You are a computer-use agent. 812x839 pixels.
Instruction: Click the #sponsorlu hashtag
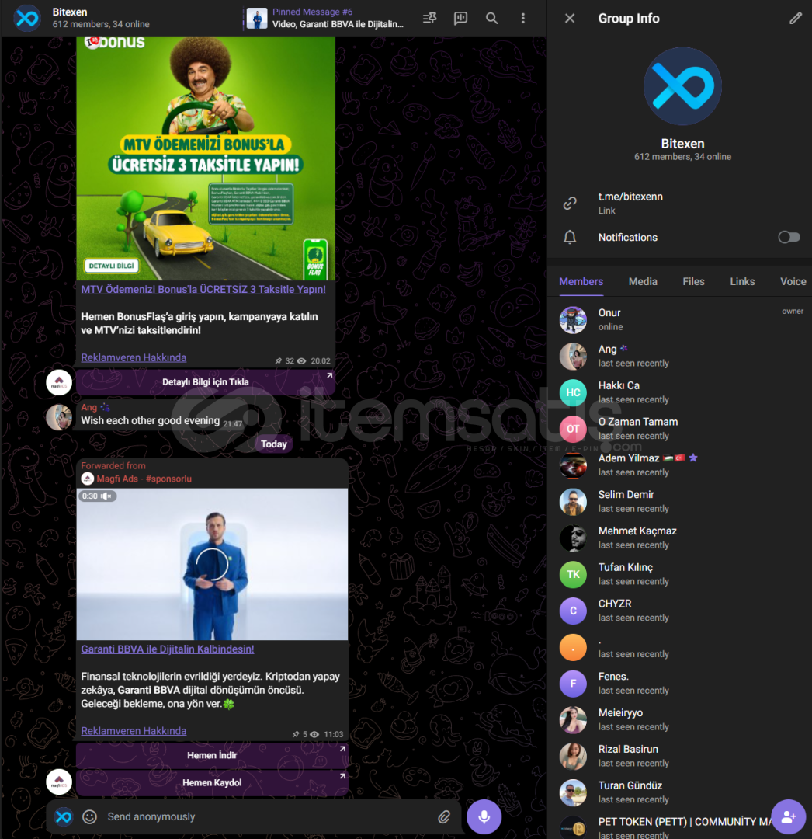click(x=168, y=479)
